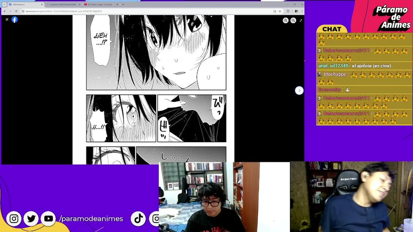
Task: Reload the browser page
Action: tap(16, 11)
